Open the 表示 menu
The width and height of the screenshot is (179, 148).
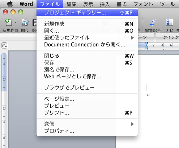pyautogui.click(x=88, y=4)
